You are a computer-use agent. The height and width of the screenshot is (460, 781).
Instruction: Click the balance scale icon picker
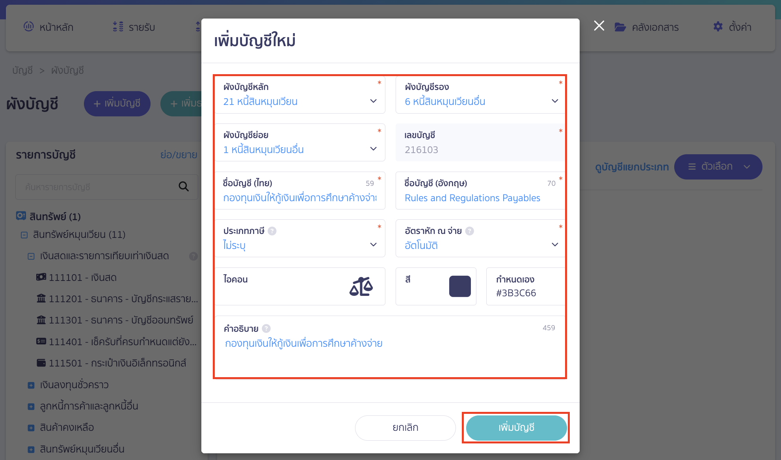click(x=361, y=286)
